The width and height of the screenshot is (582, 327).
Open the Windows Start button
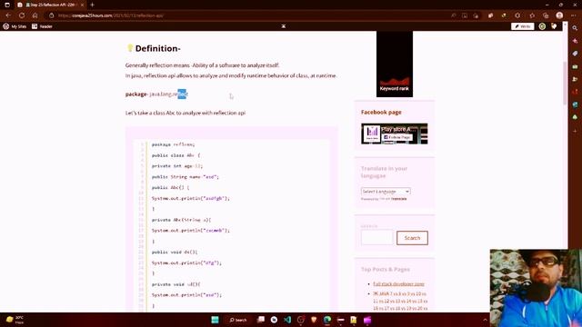click(215, 320)
